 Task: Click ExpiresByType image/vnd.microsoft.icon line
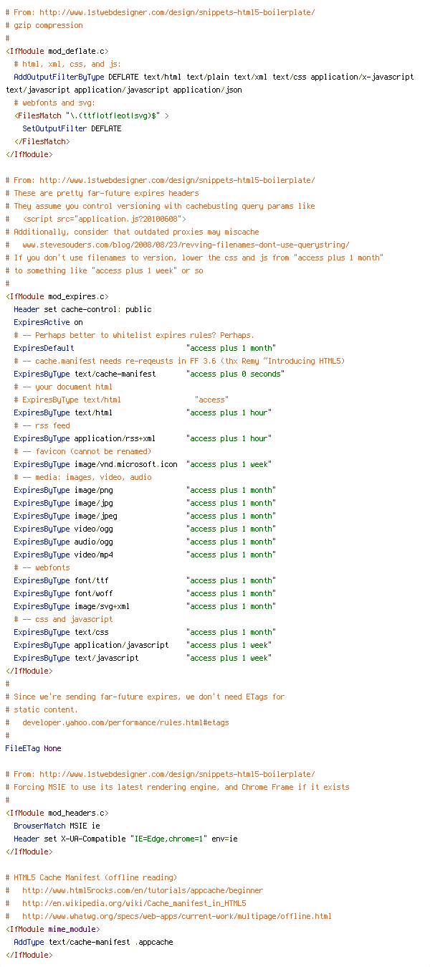tap(143, 464)
